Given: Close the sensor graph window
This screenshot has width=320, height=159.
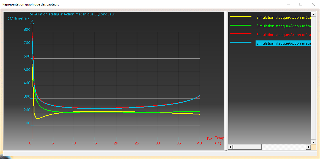Looking at the screenshot, I should [x=313, y=4].
